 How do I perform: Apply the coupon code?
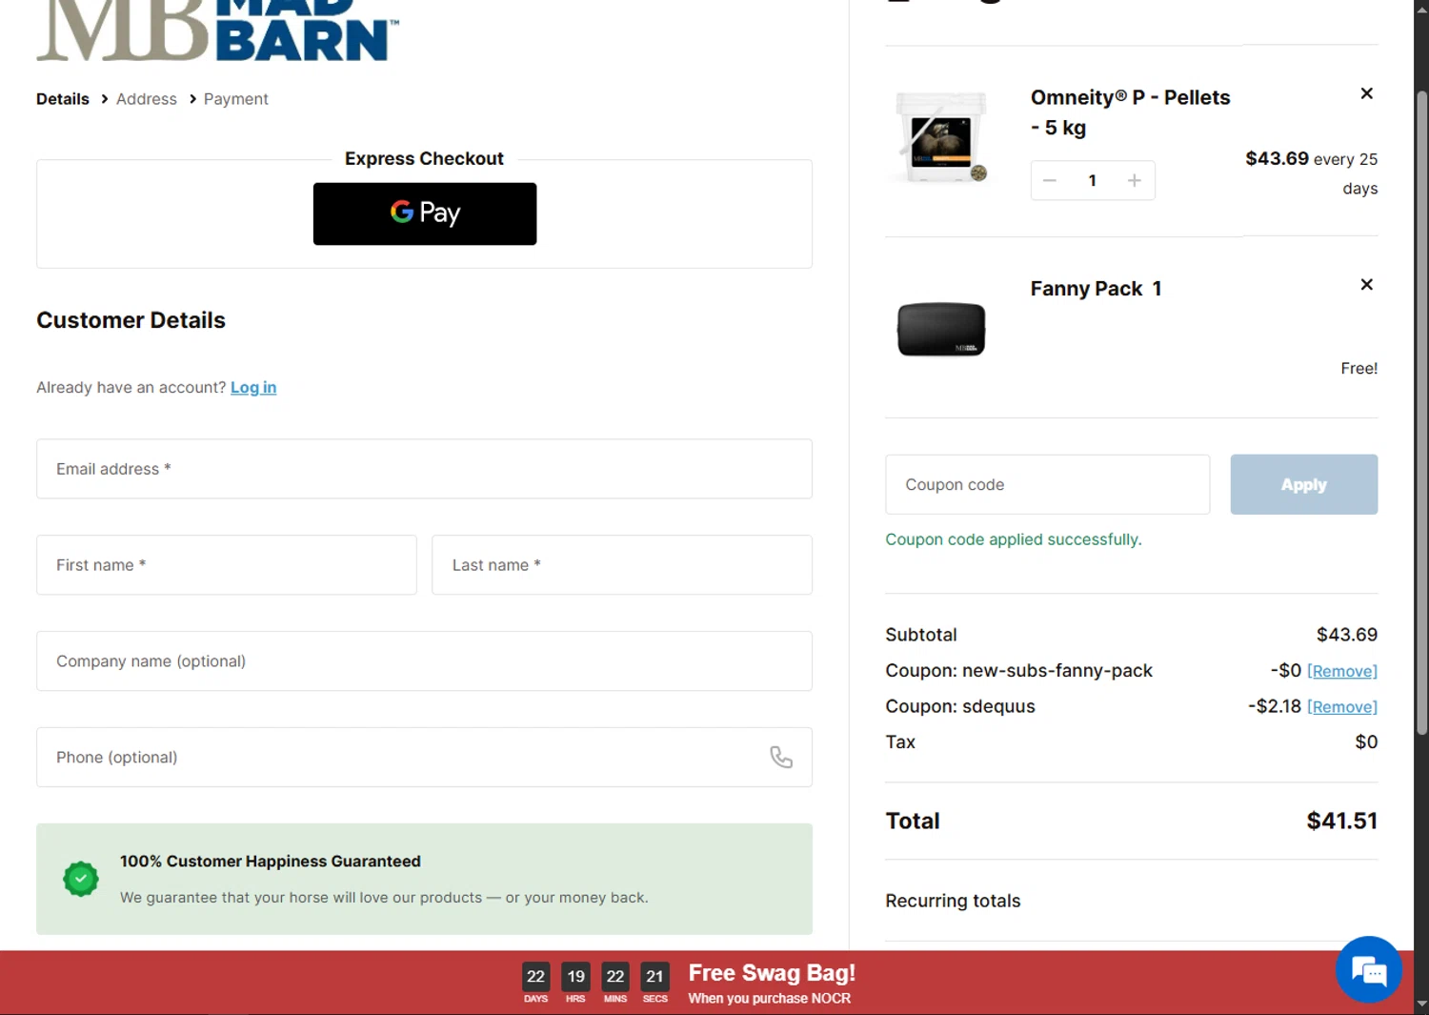(x=1304, y=484)
